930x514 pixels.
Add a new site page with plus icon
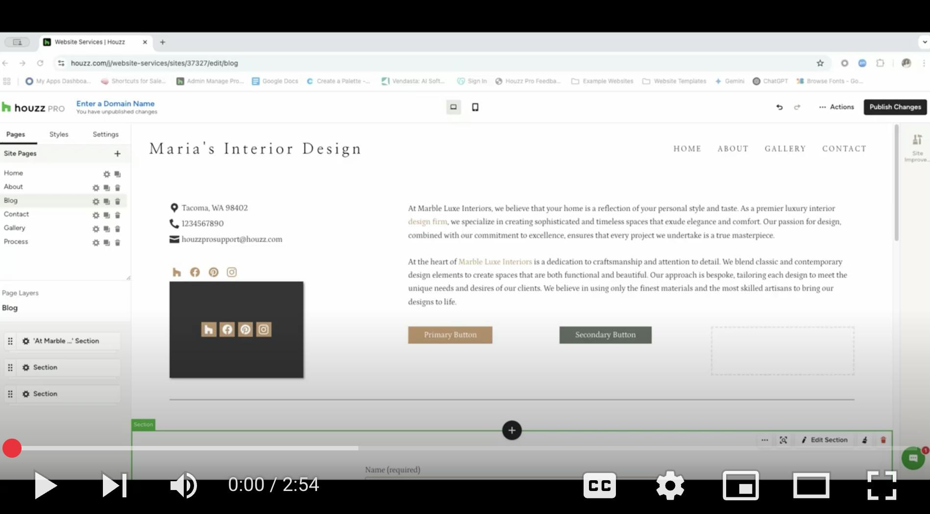(117, 154)
